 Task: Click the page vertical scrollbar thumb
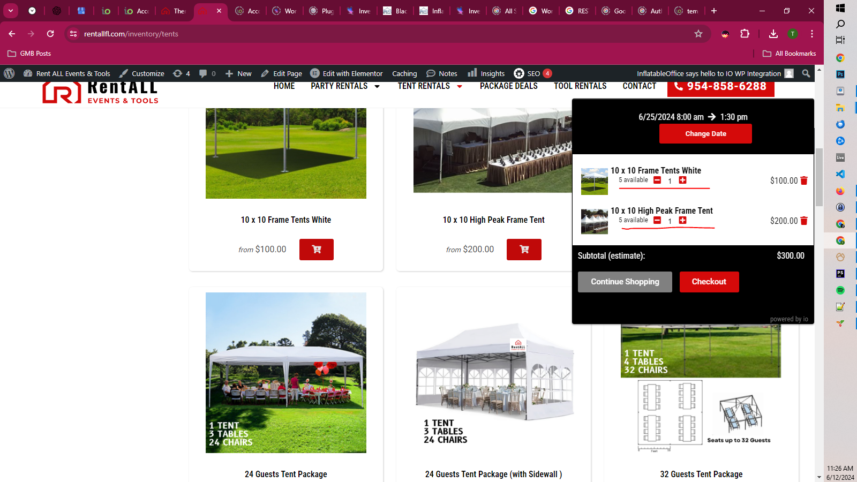coord(819,177)
